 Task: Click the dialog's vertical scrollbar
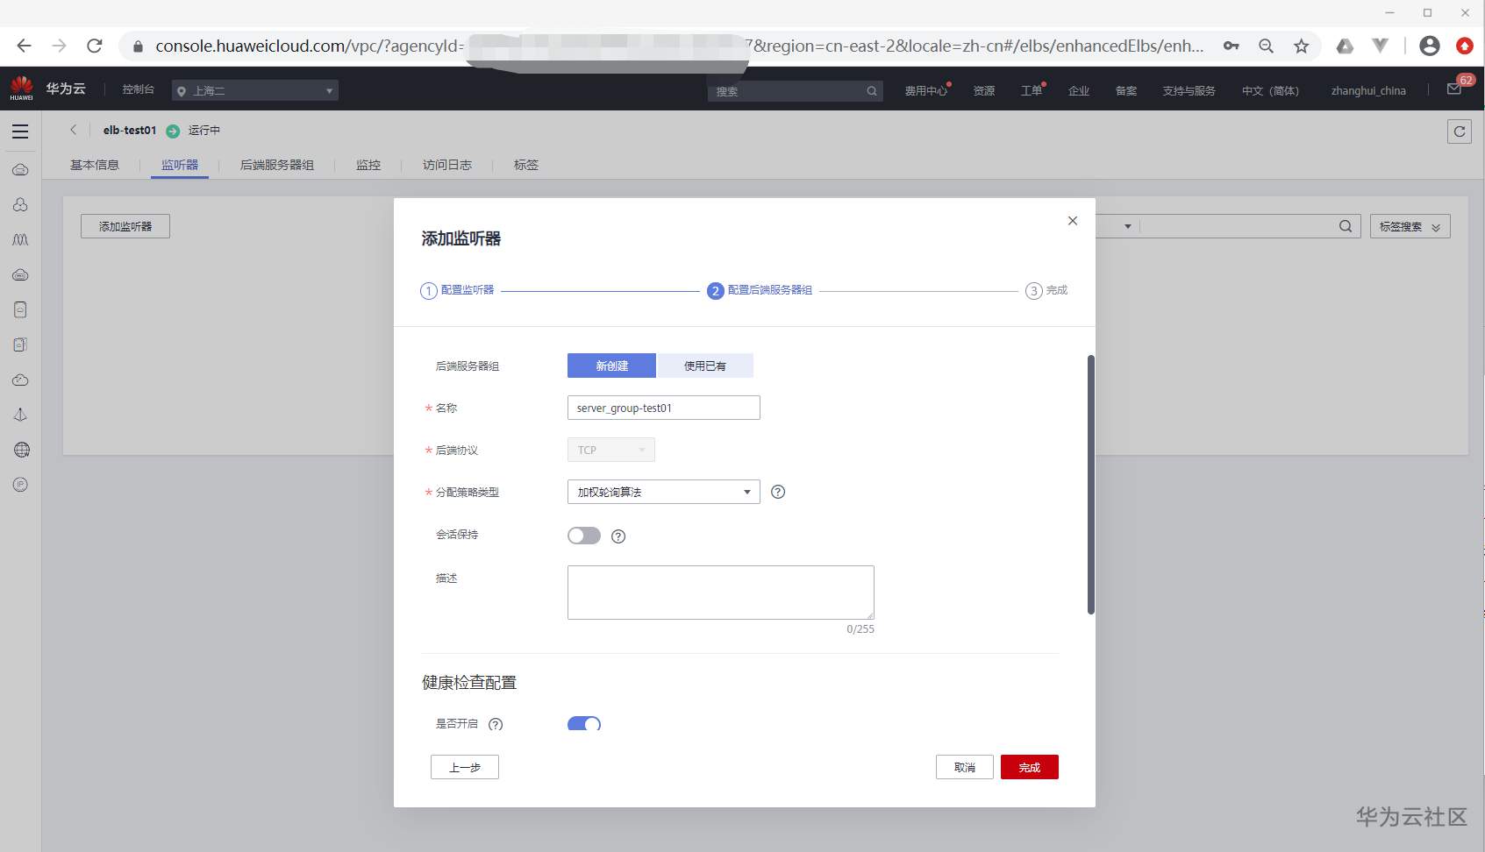pyautogui.click(x=1091, y=485)
